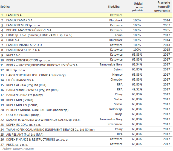Click the Przejęcie kontroli/utworzenie column header
The width and height of the screenshot is (173, 151).
(x=162, y=7)
